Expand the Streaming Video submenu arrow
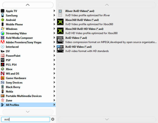Image resolution: width=158 pixels, height=123 pixels. (54, 33)
